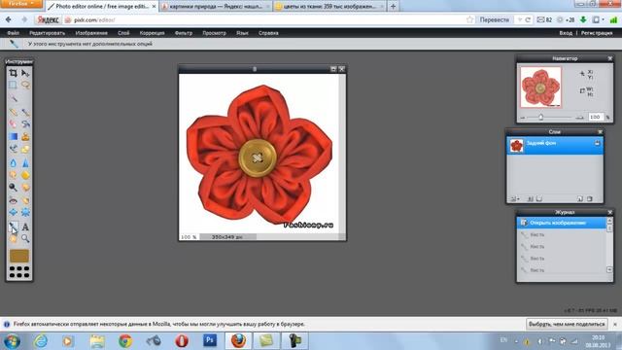The width and height of the screenshot is (622, 350).
Task: Click the Navigator zoom percentage field
Action: coord(595,117)
